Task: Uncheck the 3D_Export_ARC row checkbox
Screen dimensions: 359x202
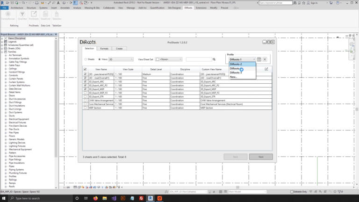Action: coord(85,81)
